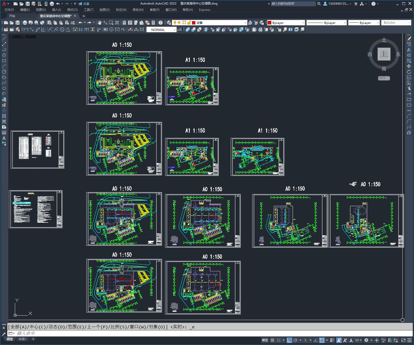Open the 绘图(D) menu
414x345 pixels.
(105, 10)
